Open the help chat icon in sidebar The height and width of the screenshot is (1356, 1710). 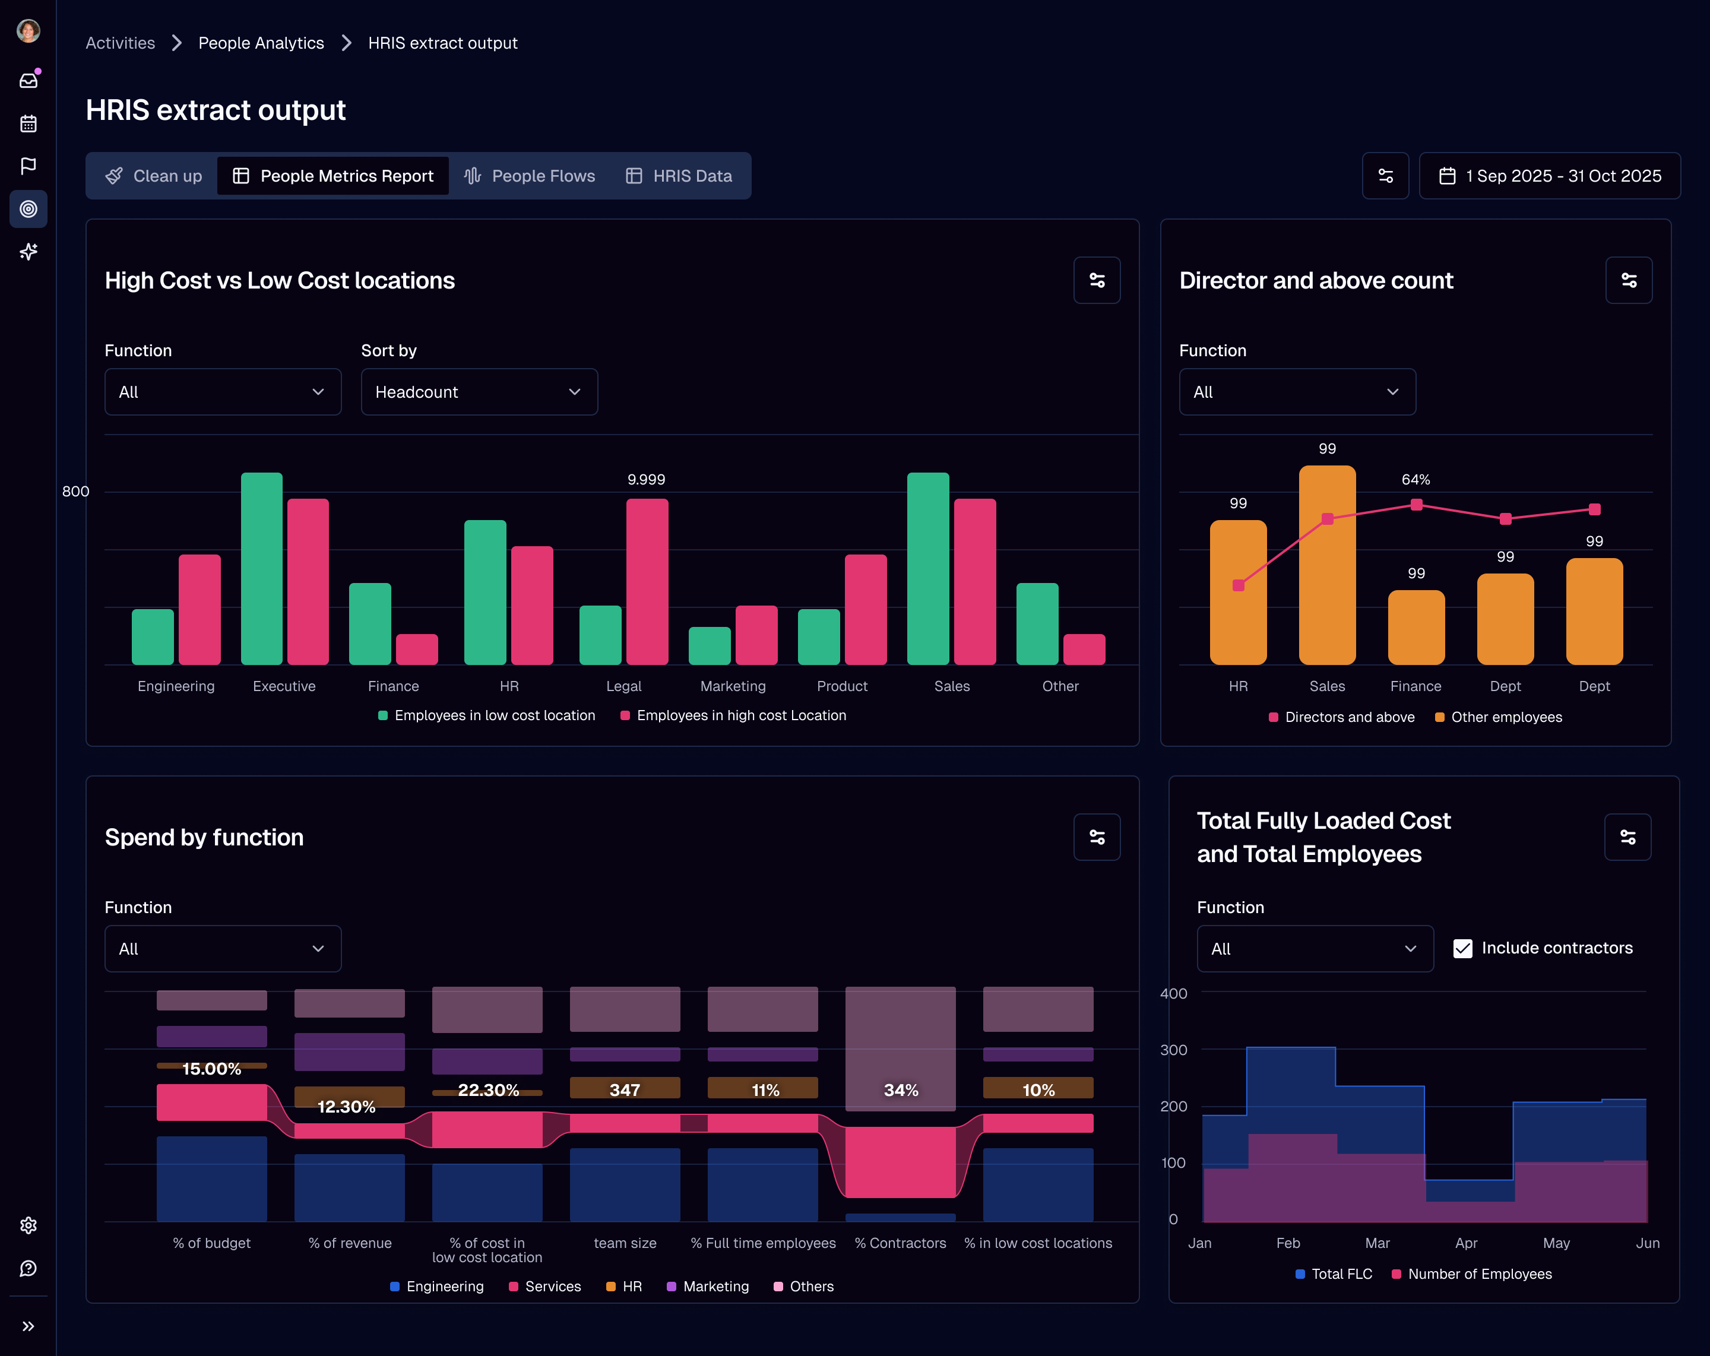(x=28, y=1269)
